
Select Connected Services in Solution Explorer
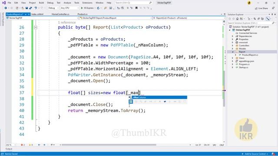[248, 33]
